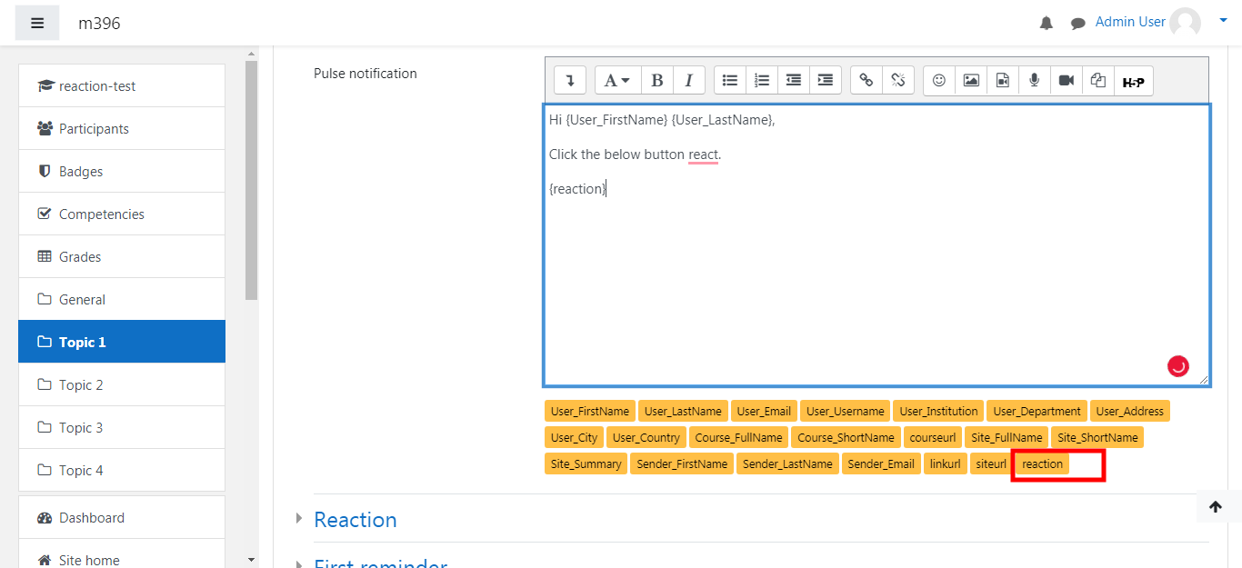
Task: Open the Admin User menu arrow
Action: (x=1223, y=18)
